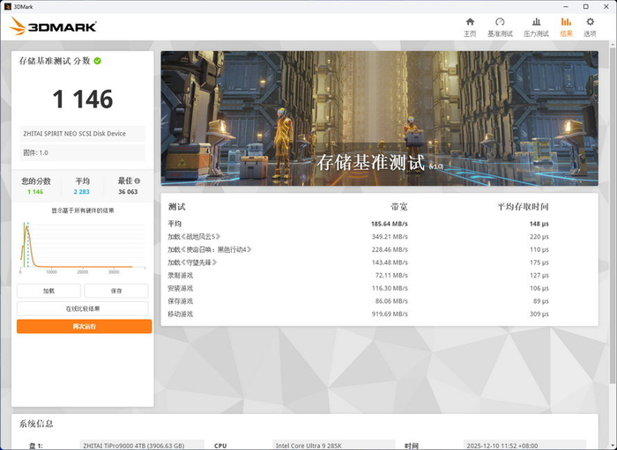Minimize the 3DMark window
Image resolution: width=617 pixels, height=450 pixels.
pos(566,7)
